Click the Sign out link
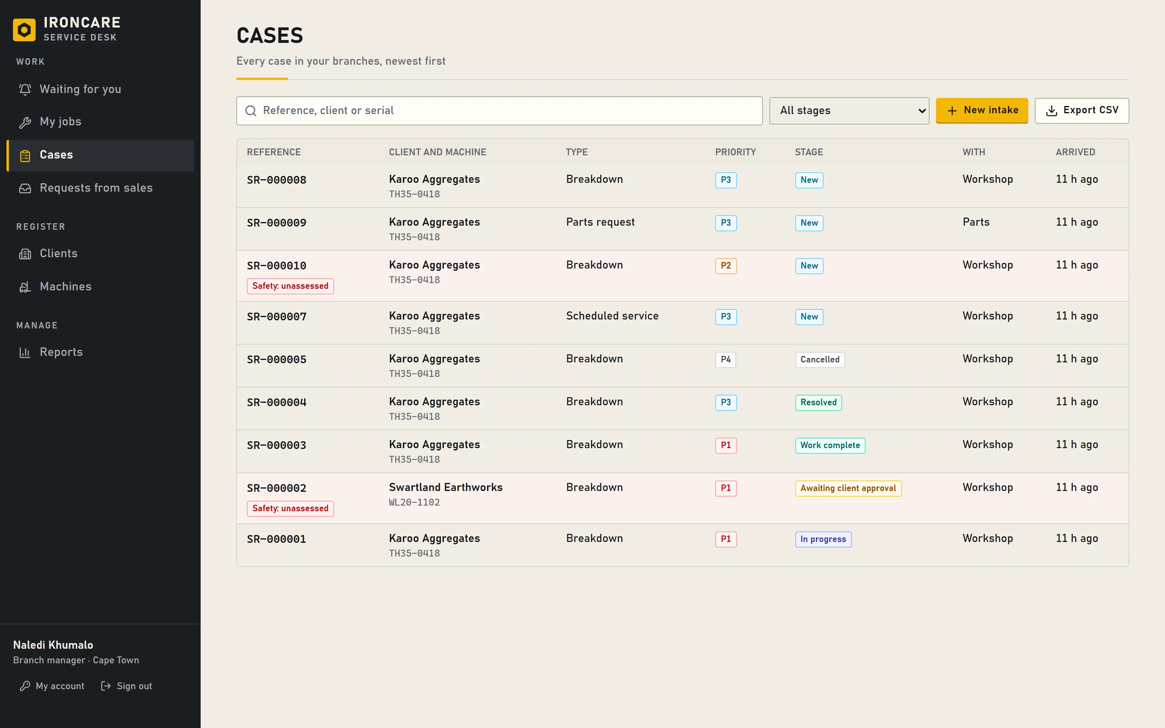 tap(127, 686)
